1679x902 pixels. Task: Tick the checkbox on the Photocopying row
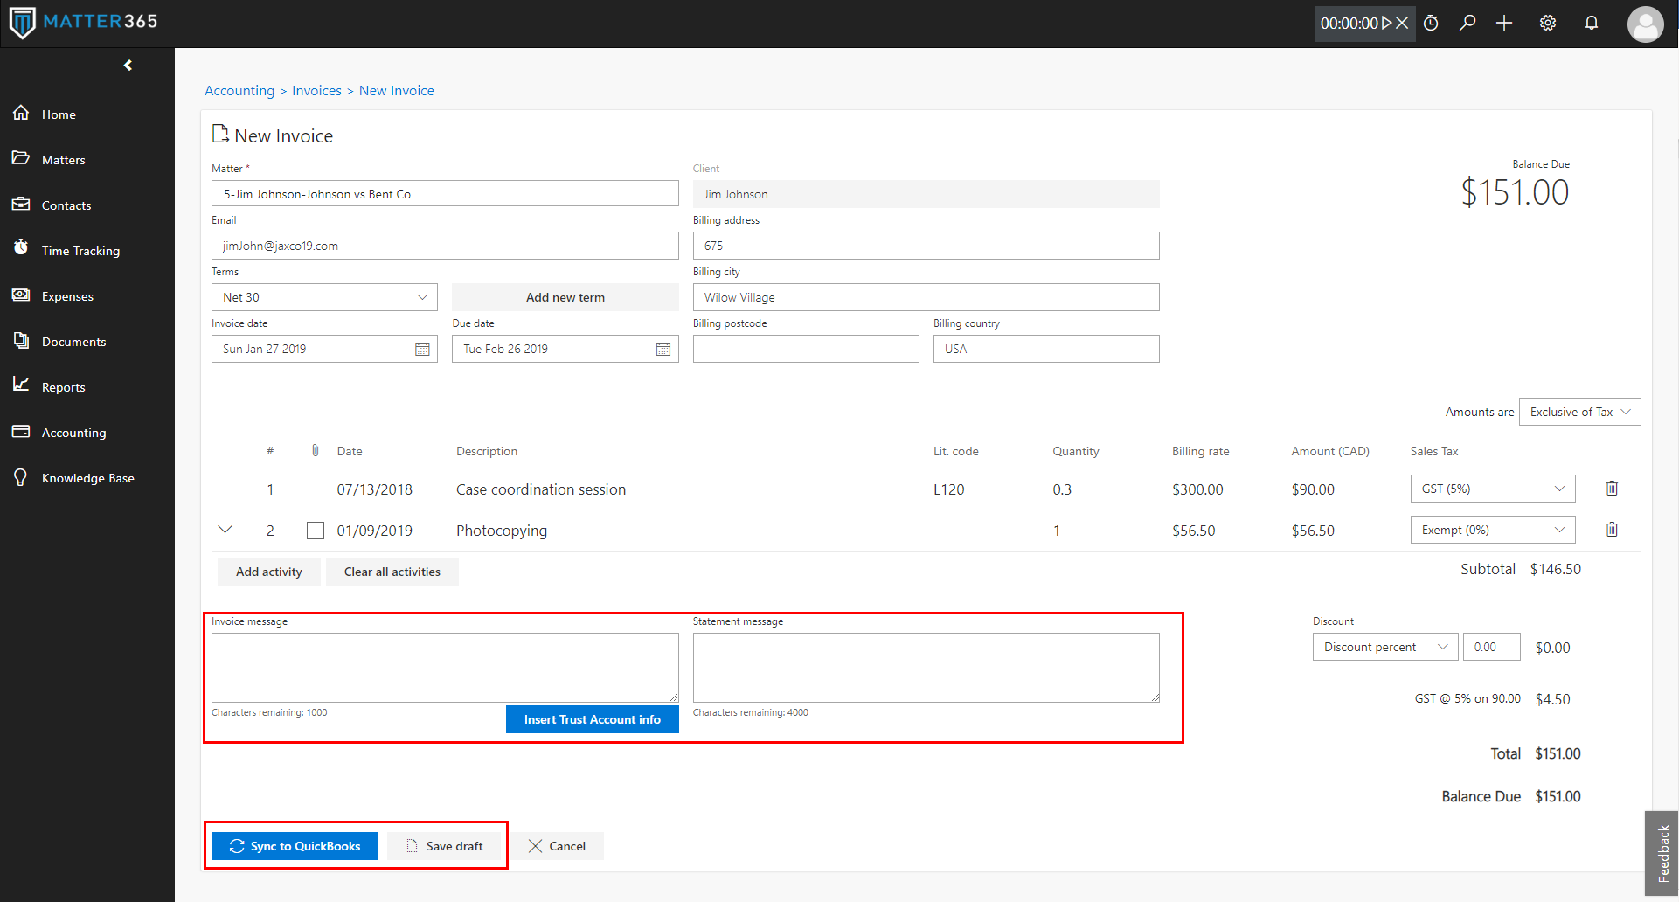point(316,531)
